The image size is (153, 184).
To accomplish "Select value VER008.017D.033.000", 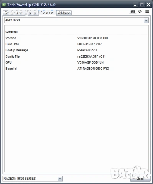I will point(92,38).
